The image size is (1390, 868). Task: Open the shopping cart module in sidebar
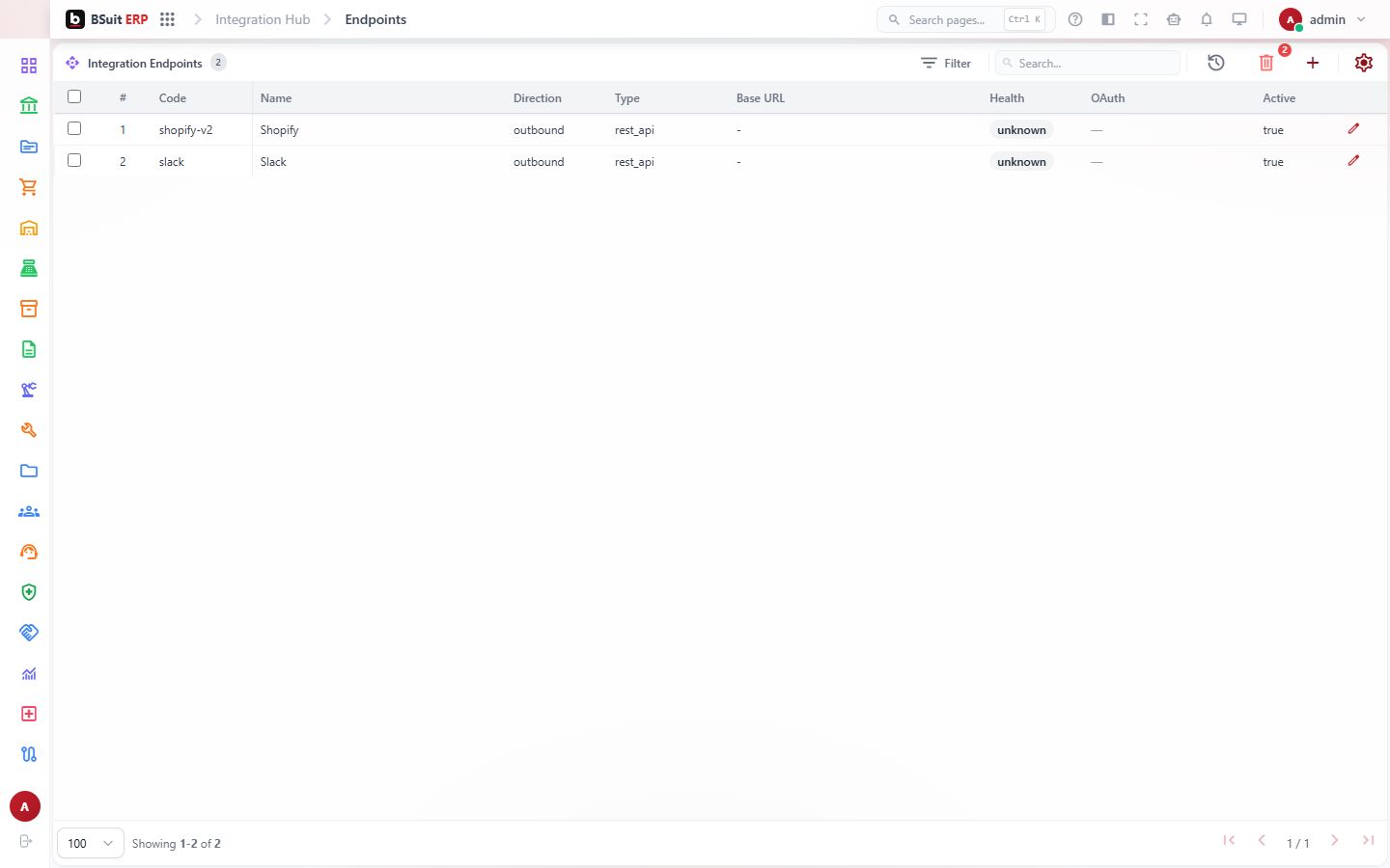[29, 187]
